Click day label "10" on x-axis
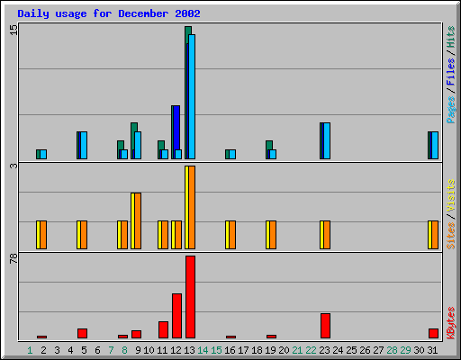Image resolution: width=461 pixels, height=360 pixels. tap(149, 350)
